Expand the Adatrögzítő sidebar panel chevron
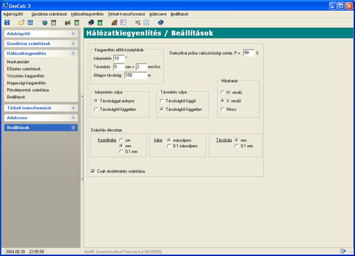This screenshot has width=355, height=256. click(73, 34)
